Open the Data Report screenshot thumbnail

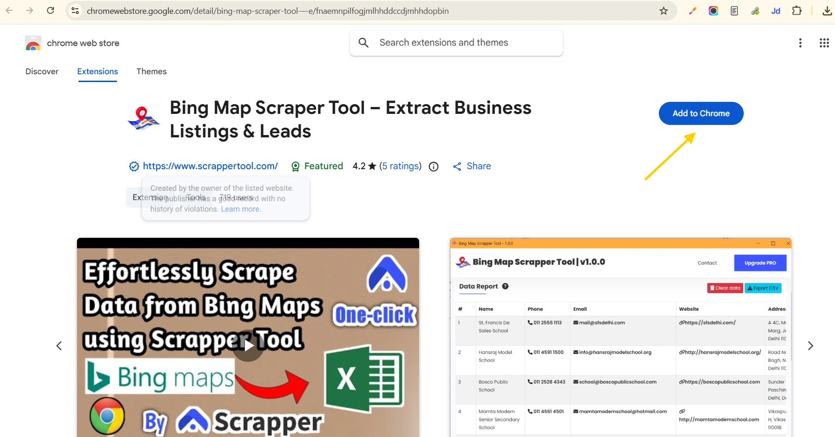621,337
